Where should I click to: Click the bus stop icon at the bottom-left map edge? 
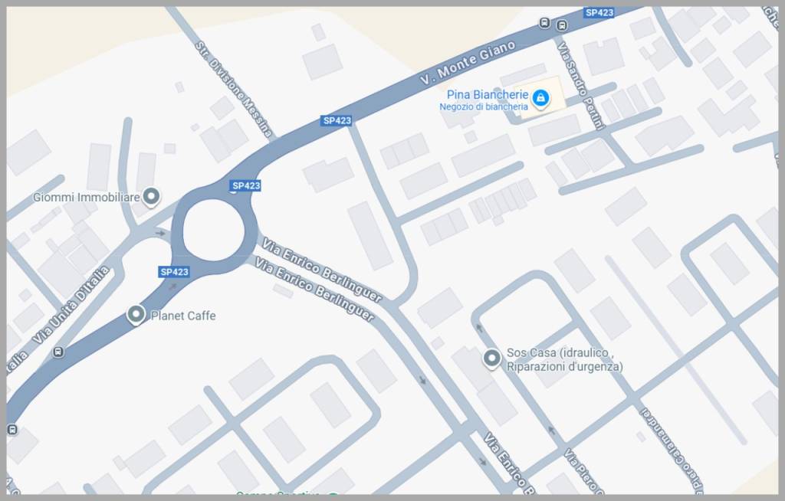coord(12,430)
